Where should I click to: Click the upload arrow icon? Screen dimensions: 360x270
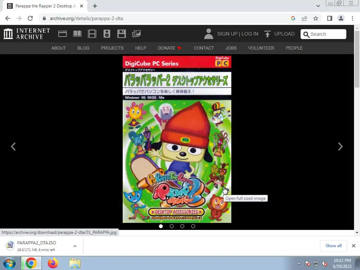pyautogui.click(x=267, y=34)
